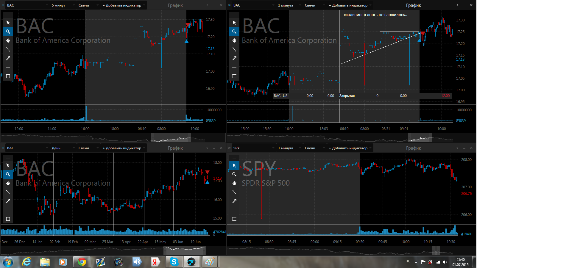569x271 pixels.
Task: Click the '-12.00' loss value
Action: click(445, 96)
